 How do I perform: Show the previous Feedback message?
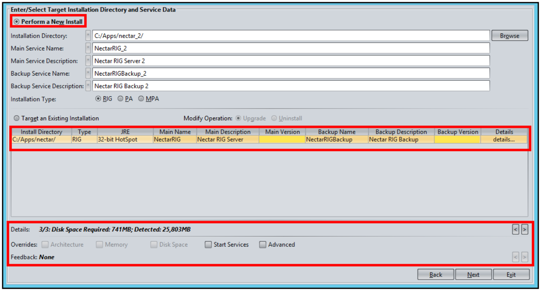pos(516,257)
